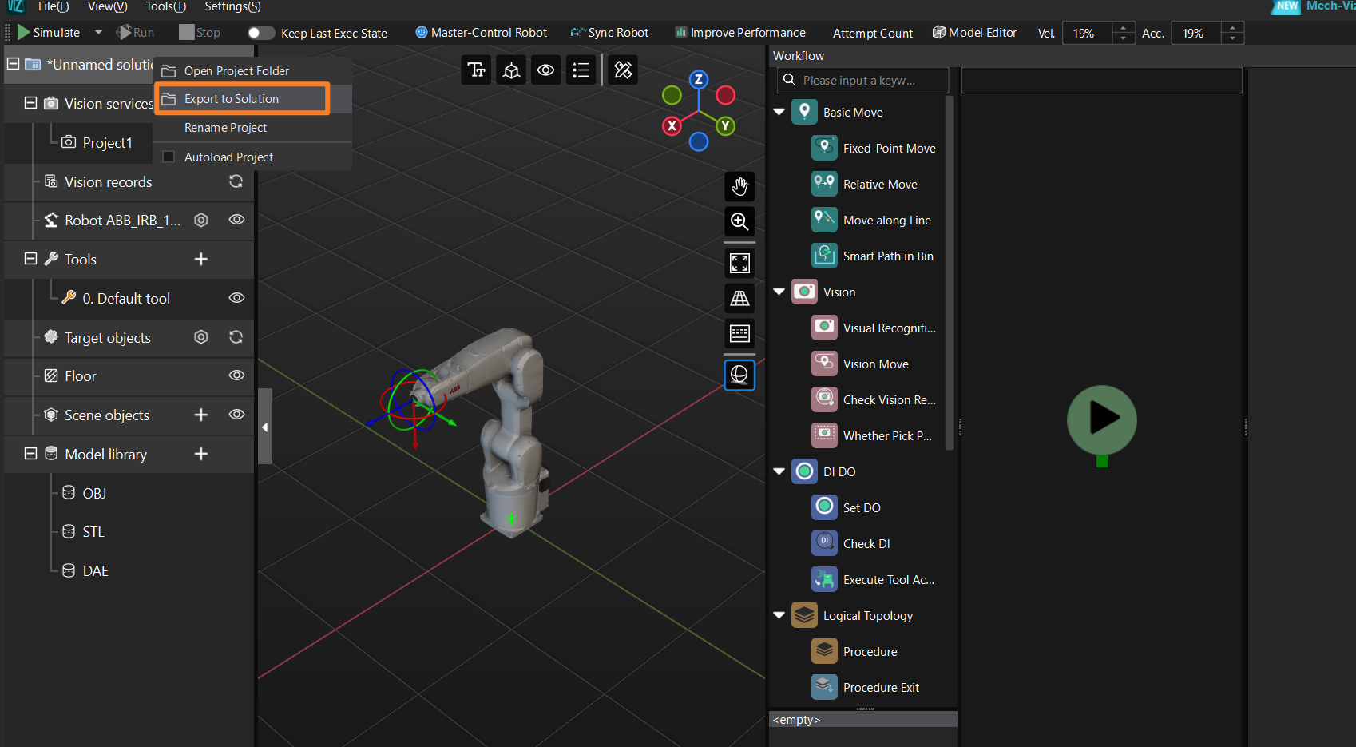Hide the Floor in the scene
The height and width of the screenshot is (747, 1356).
coord(236,375)
